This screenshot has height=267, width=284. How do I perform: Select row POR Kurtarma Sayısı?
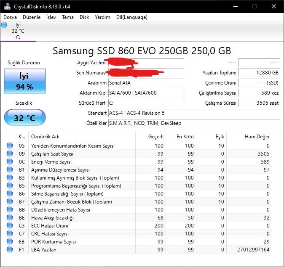(138, 241)
